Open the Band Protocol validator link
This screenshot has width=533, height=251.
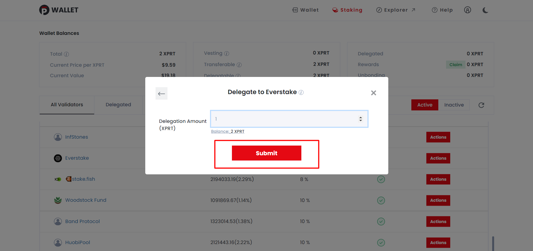click(82, 221)
